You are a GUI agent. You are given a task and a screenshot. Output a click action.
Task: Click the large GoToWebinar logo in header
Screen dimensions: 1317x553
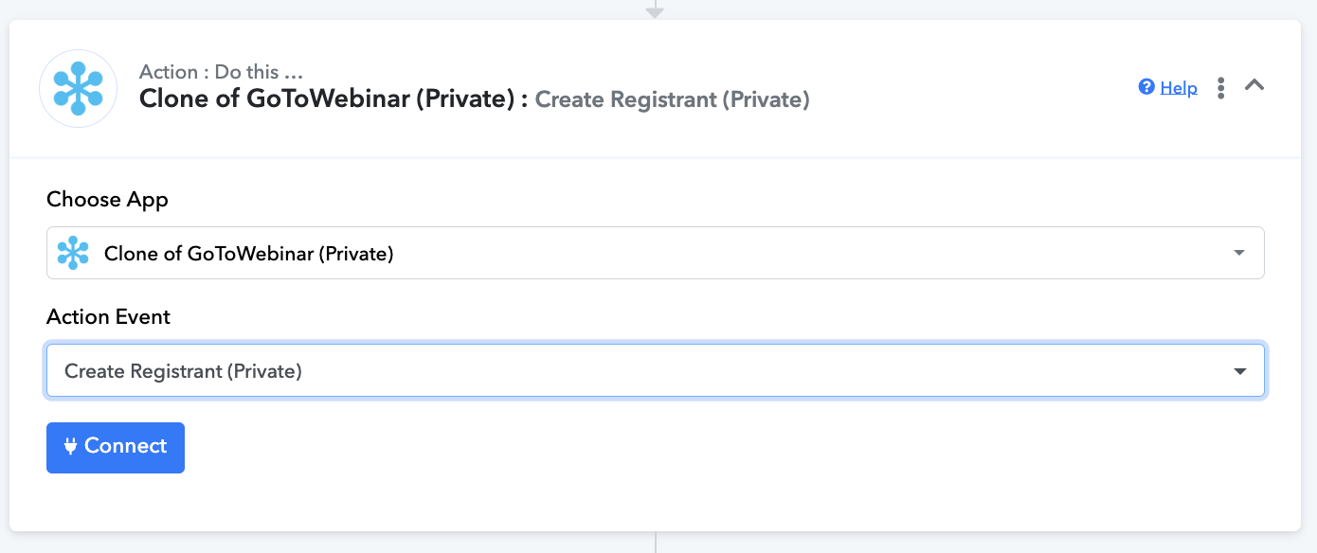pos(78,89)
